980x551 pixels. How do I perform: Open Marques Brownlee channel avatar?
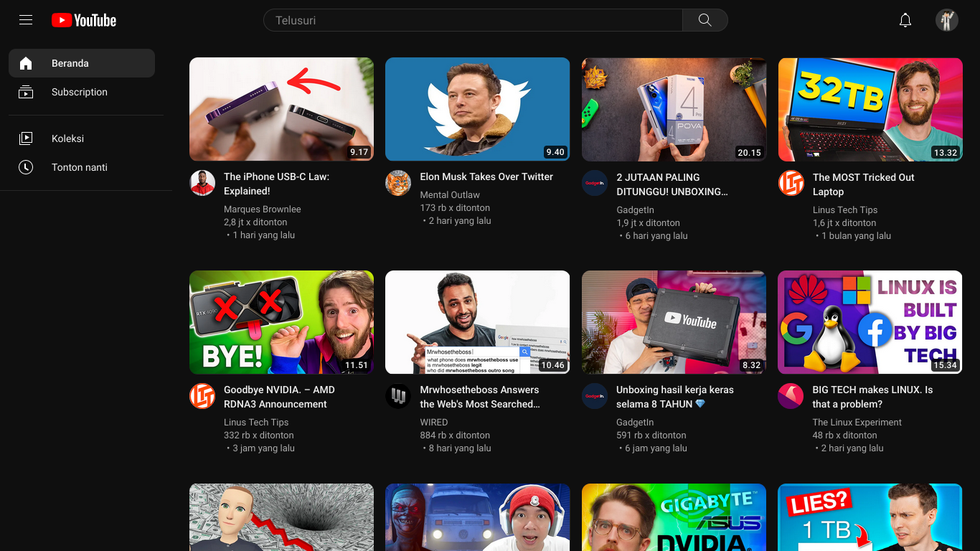(x=202, y=183)
